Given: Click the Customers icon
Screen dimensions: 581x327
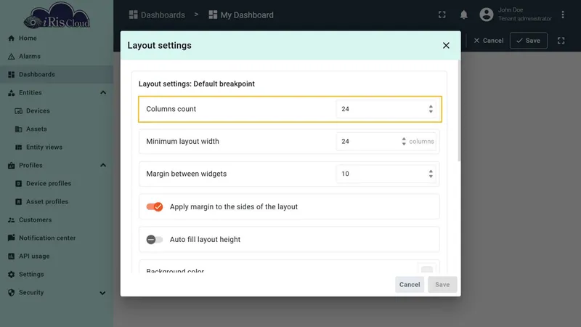Looking at the screenshot, I should point(11,220).
